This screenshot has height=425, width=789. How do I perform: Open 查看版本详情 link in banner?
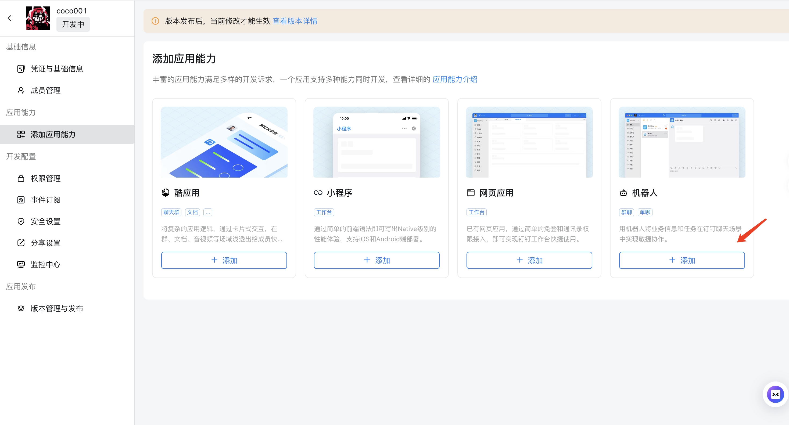coord(295,21)
